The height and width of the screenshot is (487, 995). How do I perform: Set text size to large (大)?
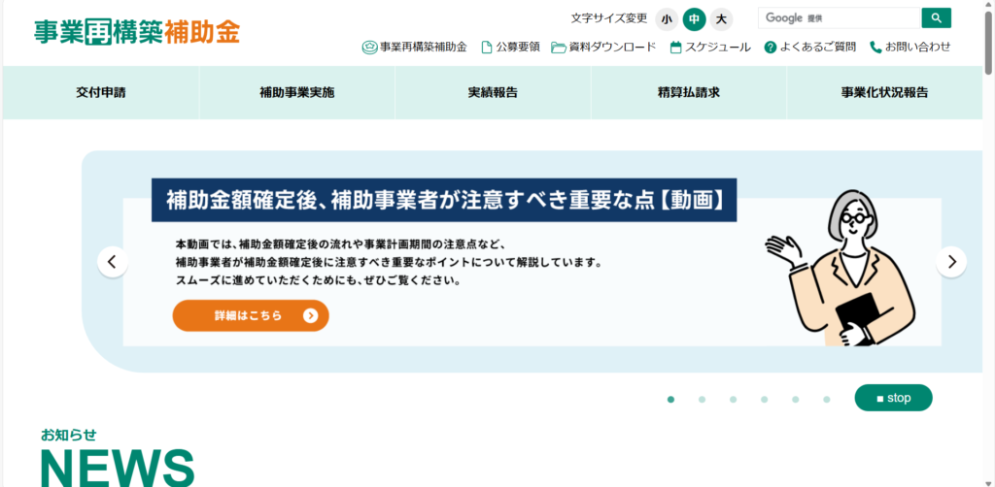tap(721, 19)
